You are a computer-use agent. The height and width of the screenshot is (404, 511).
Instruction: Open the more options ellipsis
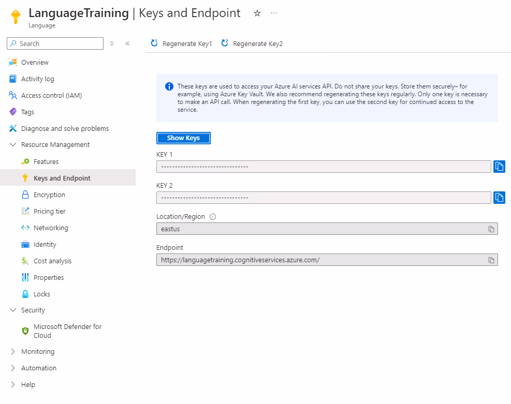[x=274, y=13]
